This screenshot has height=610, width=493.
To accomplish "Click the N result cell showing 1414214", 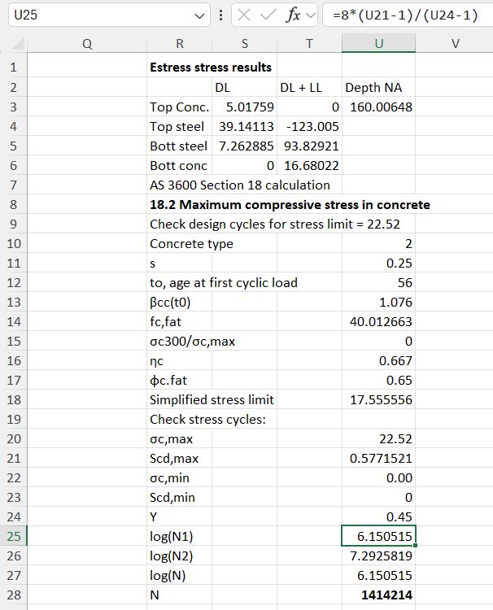I will point(378,595).
